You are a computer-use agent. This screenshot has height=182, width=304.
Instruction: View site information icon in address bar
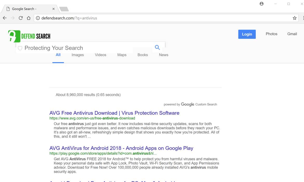[x=38, y=18]
